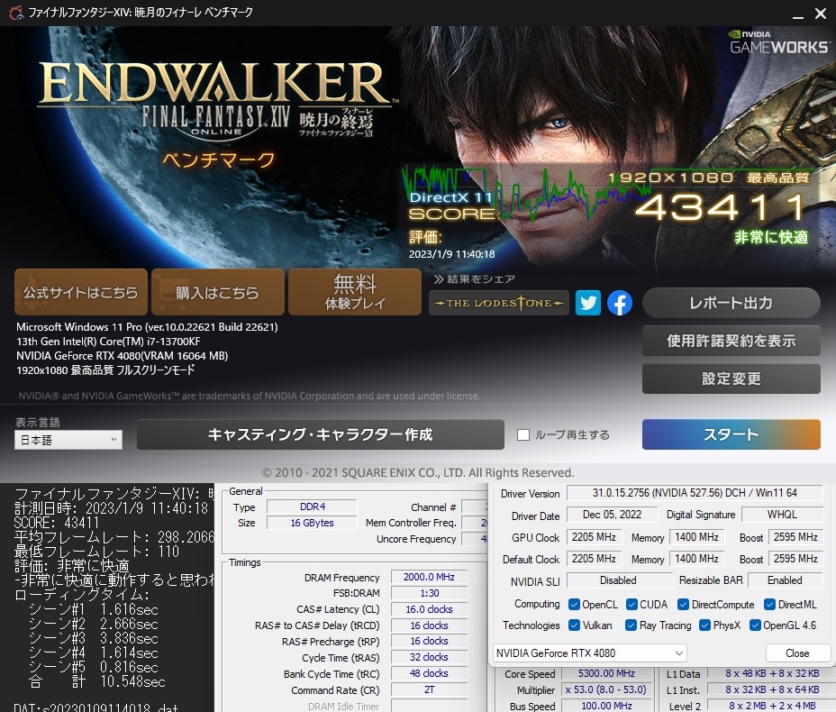Toggle OpenCL checkbox in GPU-Z
This screenshot has width=836, height=712.
tap(574, 604)
